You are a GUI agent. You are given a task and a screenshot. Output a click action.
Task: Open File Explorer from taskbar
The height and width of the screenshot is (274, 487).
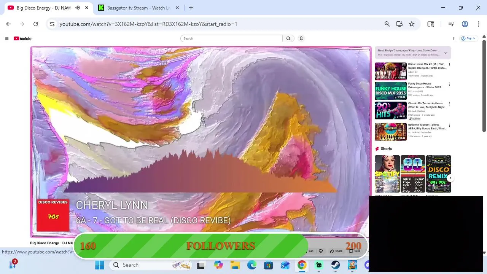tap(235, 265)
